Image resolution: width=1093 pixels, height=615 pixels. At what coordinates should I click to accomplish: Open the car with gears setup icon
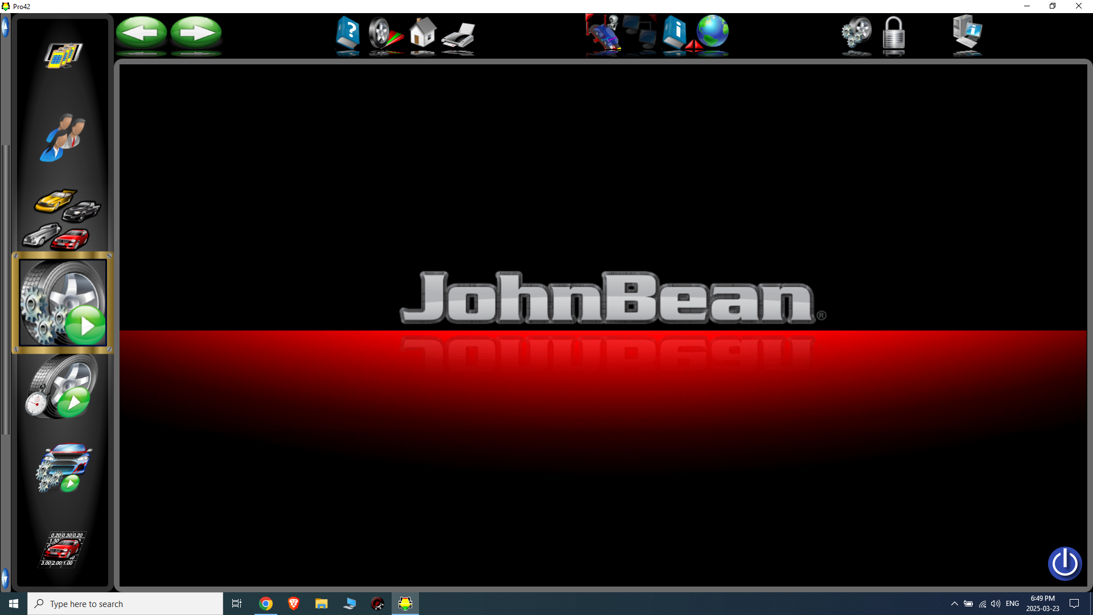pos(63,468)
